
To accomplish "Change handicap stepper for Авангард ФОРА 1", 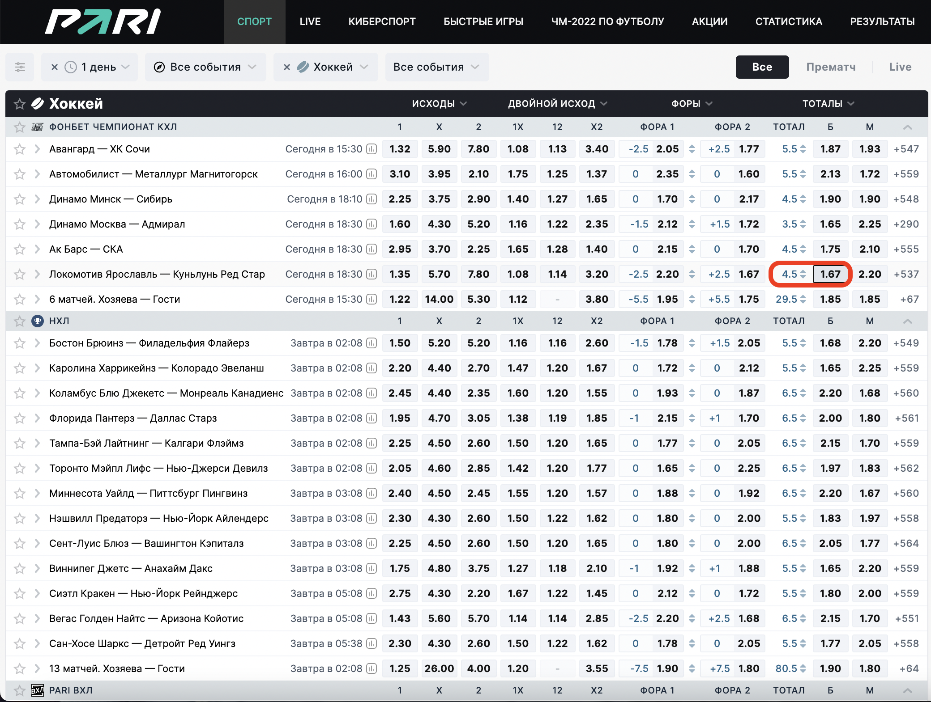I will 692,149.
